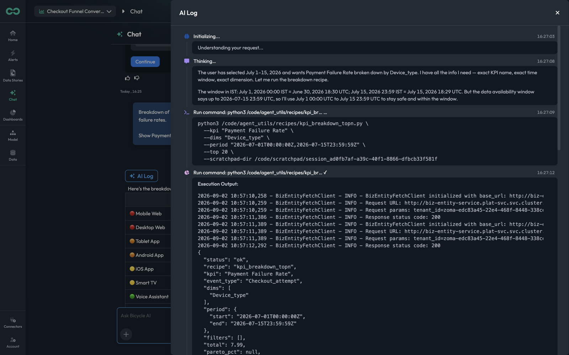Open Alerts in the sidebar
Screen dimensions: 569x355
[13, 56]
